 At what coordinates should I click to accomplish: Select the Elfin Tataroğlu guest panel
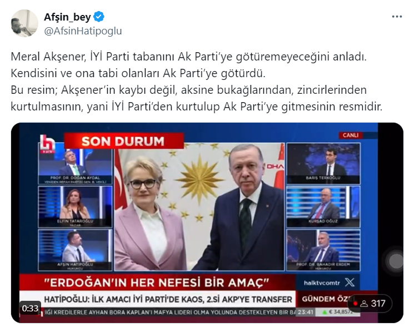(76, 206)
